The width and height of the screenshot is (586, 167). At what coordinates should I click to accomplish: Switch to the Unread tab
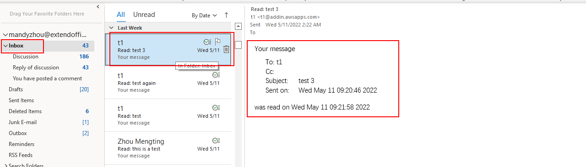(x=144, y=15)
